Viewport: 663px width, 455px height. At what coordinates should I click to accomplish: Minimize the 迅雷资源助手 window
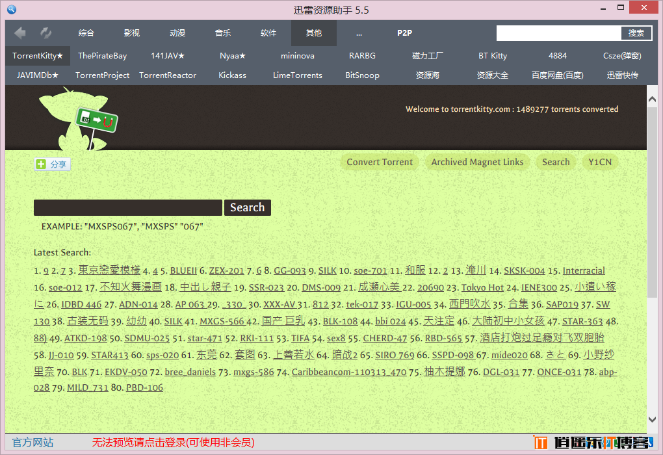603,8
